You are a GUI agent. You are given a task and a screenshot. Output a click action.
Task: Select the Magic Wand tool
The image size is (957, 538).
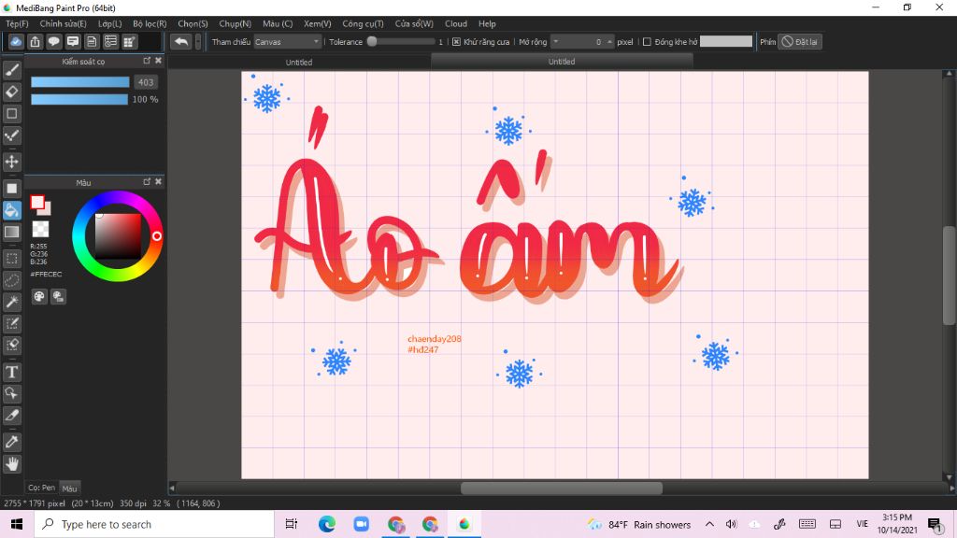click(x=11, y=302)
